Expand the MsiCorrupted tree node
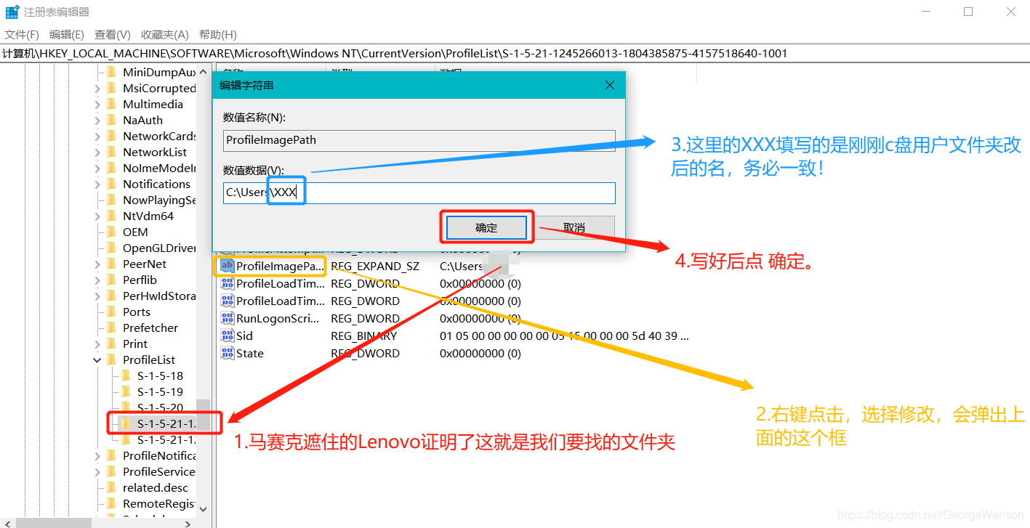 tap(97, 89)
